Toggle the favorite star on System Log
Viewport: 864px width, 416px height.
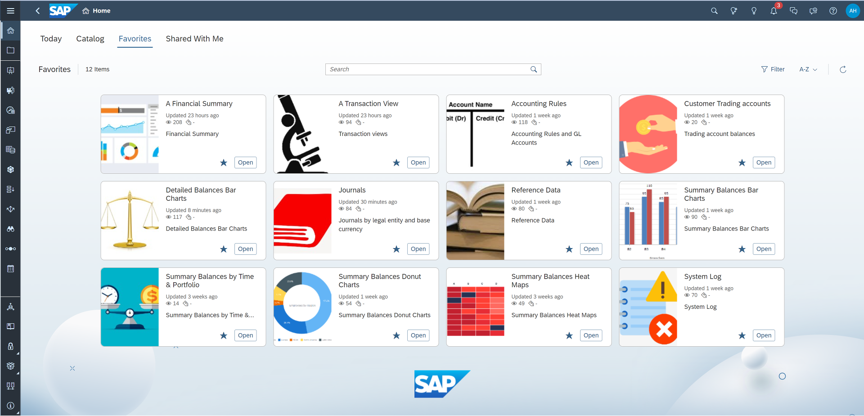(x=742, y=335)
